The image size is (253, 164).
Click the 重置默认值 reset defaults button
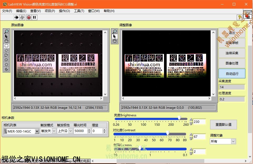coord(224,124)
